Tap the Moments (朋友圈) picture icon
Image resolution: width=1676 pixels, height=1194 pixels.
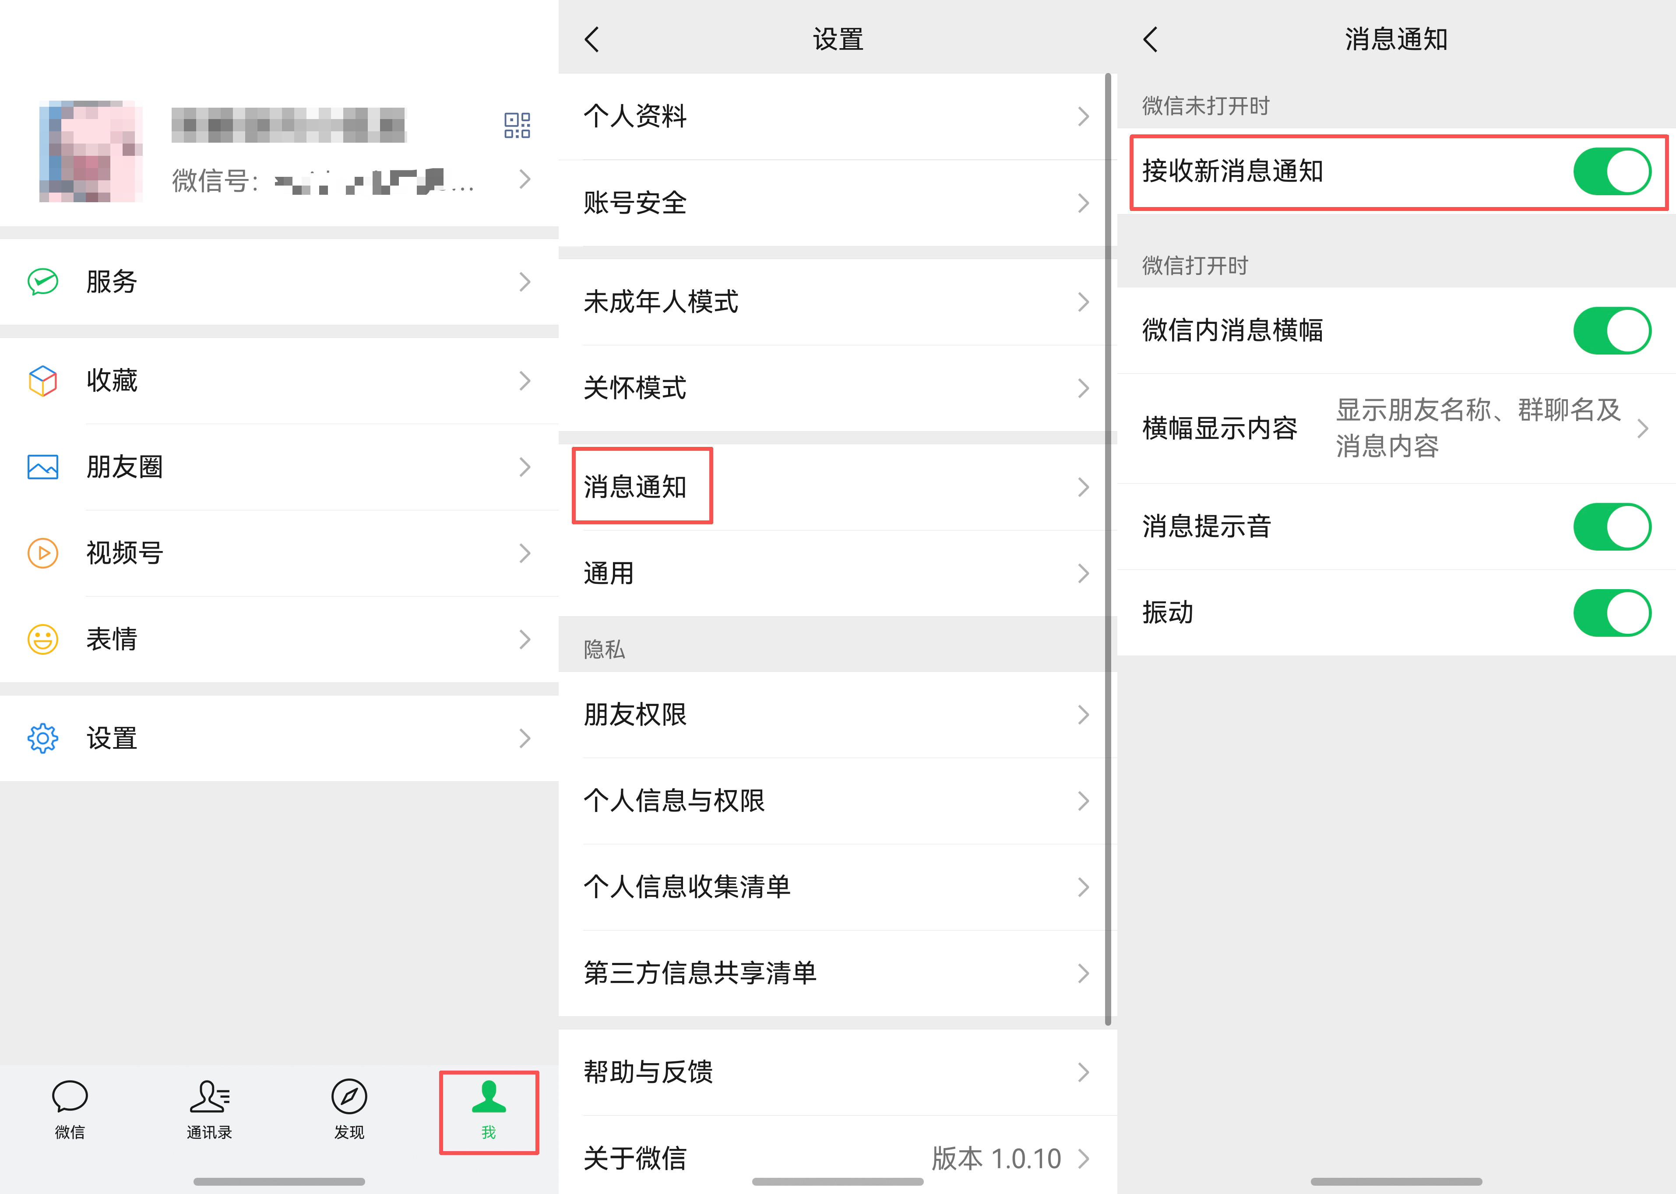[x=42, y=467]
